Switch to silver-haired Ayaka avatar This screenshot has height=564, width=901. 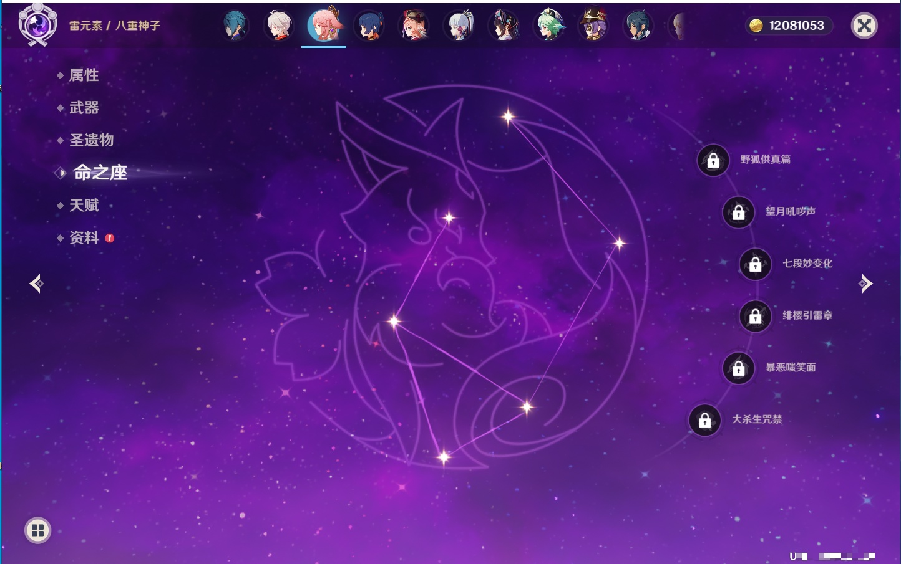[459, 26]
